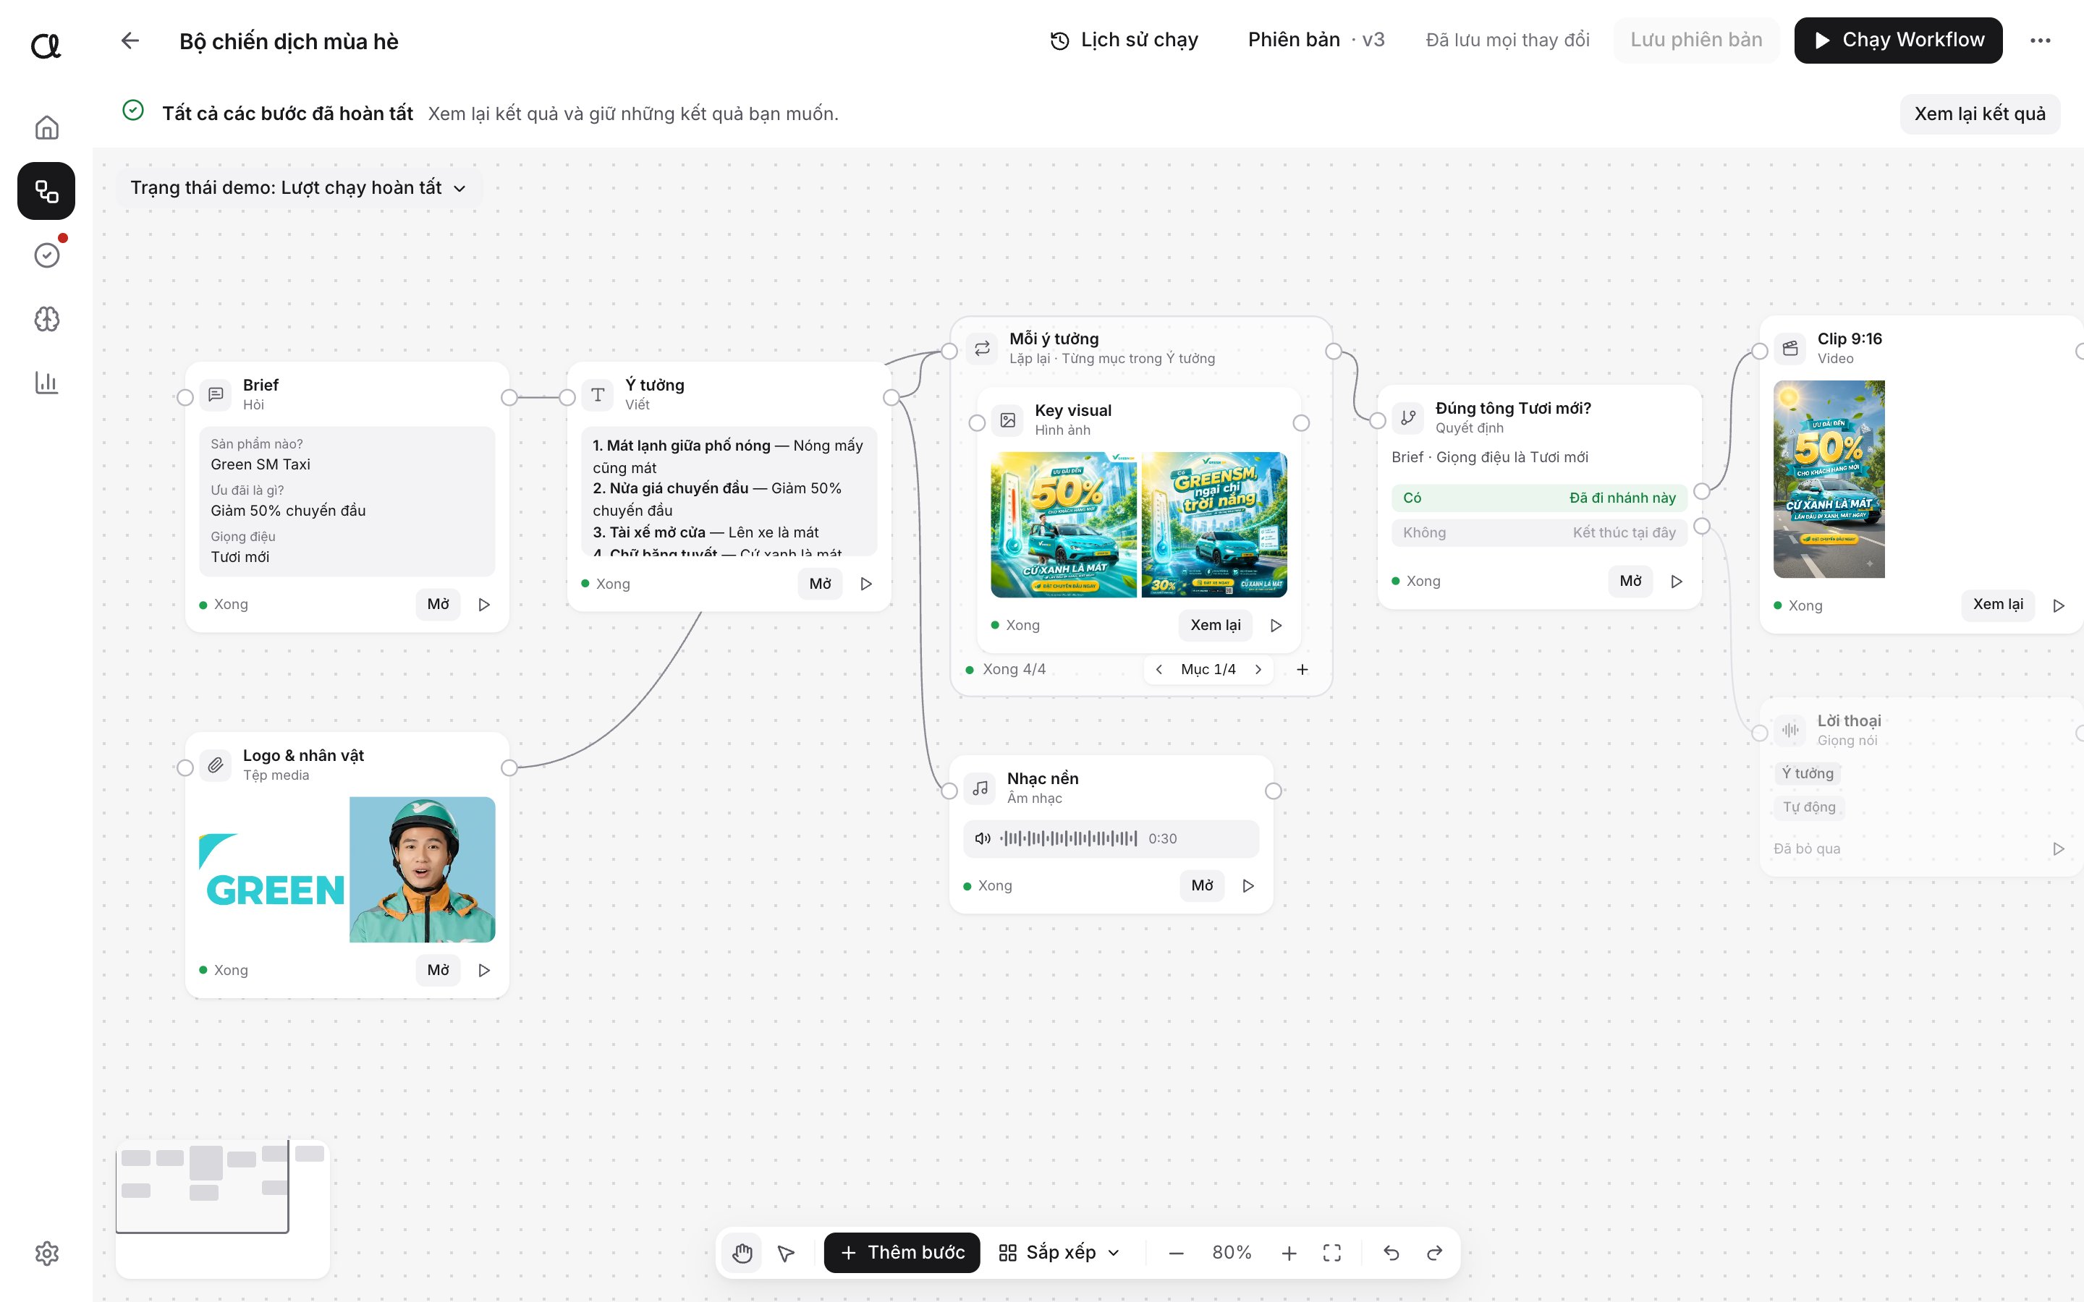Go back using the left arrow

point(130,41)
